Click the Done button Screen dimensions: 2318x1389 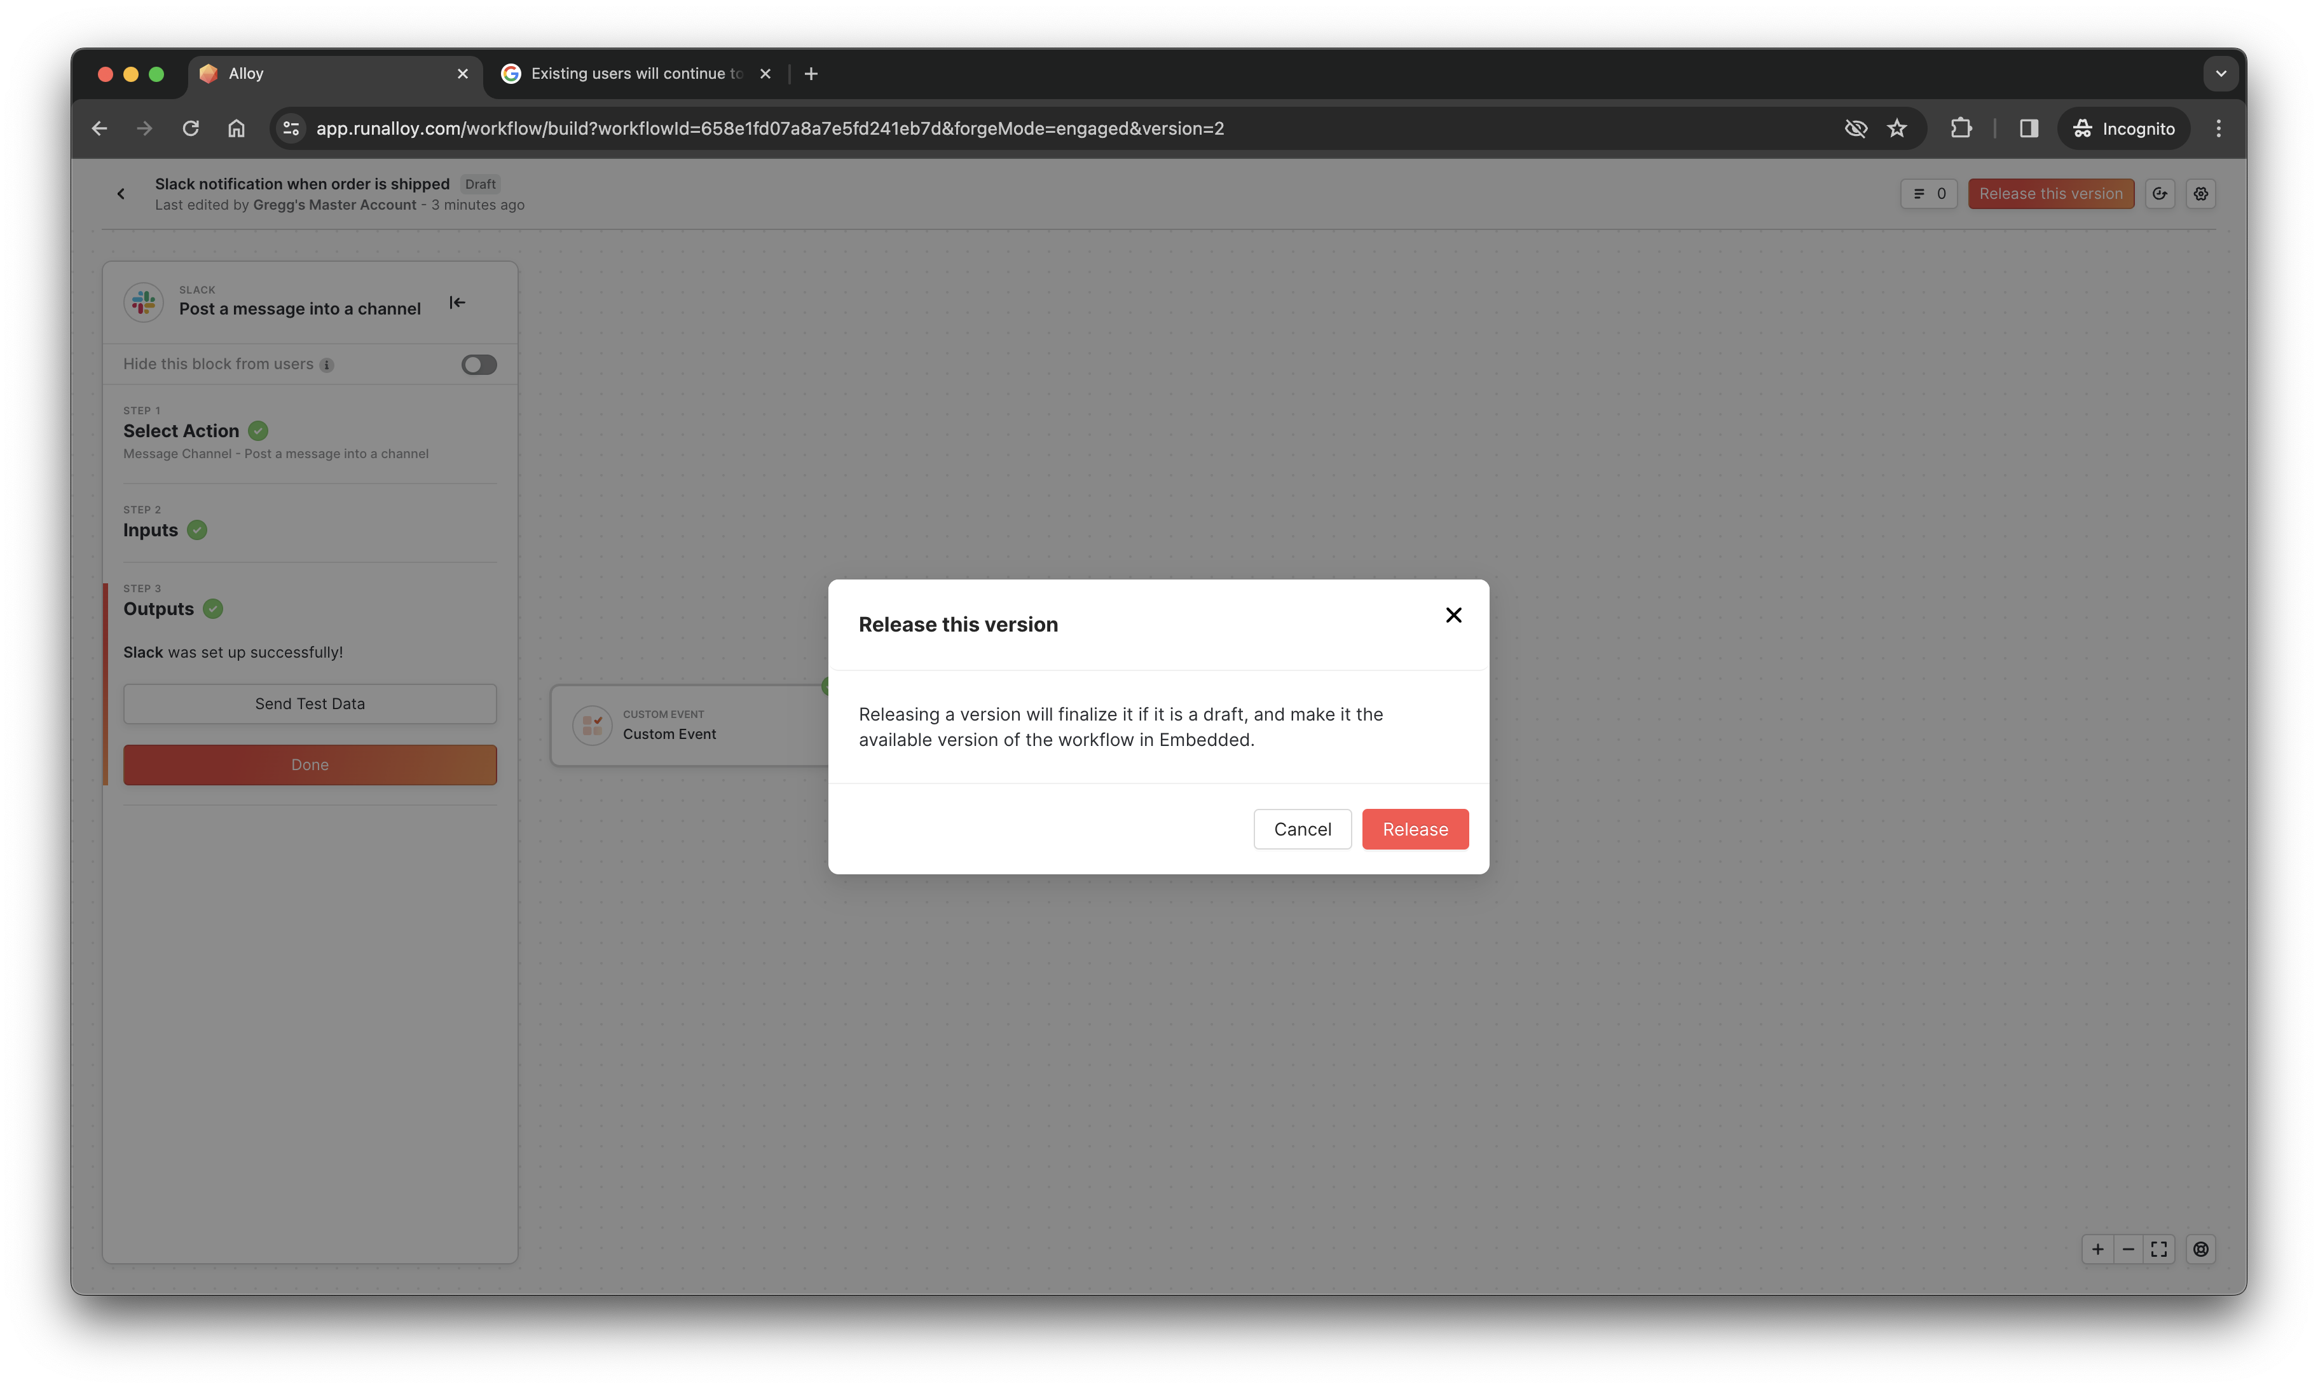(x=310, y=764)
